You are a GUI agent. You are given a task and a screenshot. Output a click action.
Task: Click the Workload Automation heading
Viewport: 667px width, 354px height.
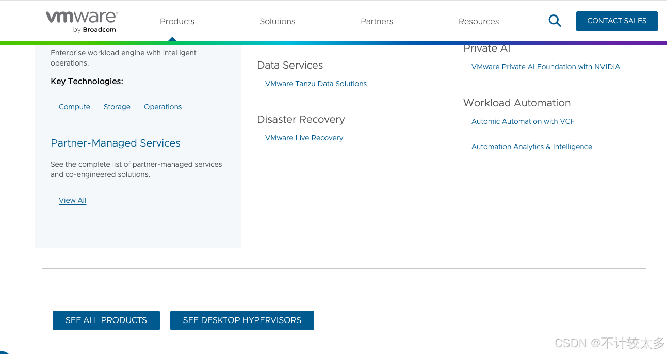click(517, 103)
